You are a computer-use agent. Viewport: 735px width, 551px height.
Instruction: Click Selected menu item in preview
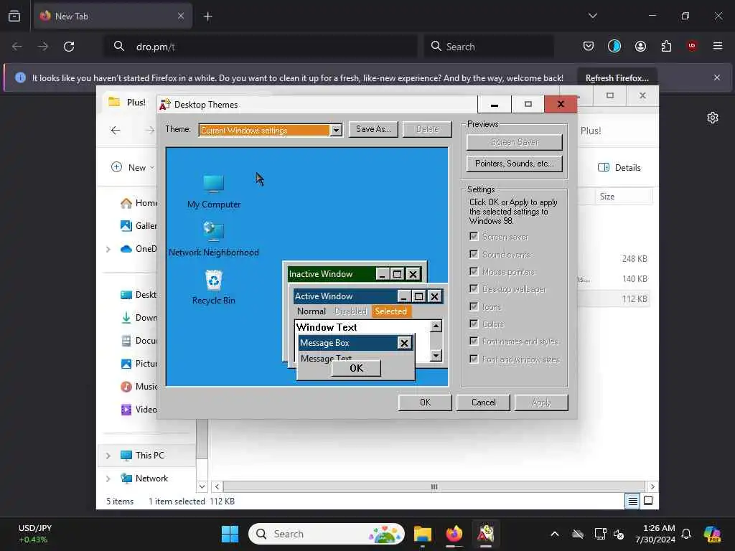(391, 311)
